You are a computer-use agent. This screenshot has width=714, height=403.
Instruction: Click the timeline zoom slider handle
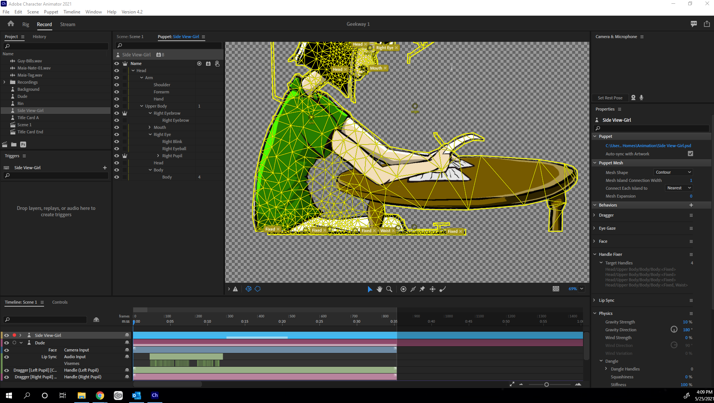546,385
